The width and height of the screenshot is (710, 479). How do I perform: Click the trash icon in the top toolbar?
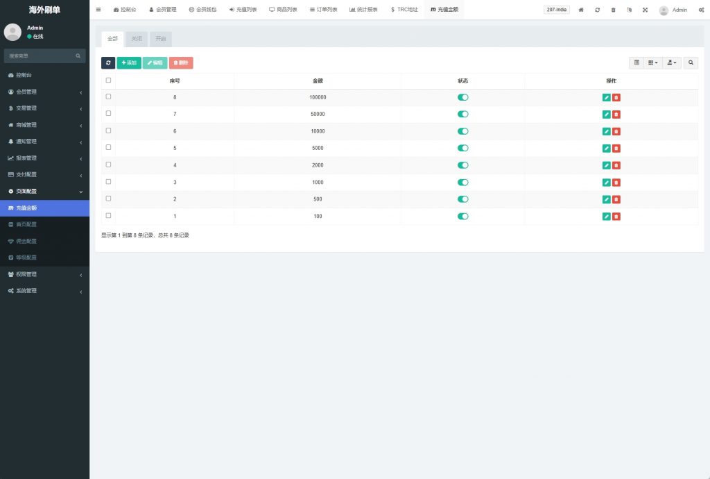coord(614,10)
